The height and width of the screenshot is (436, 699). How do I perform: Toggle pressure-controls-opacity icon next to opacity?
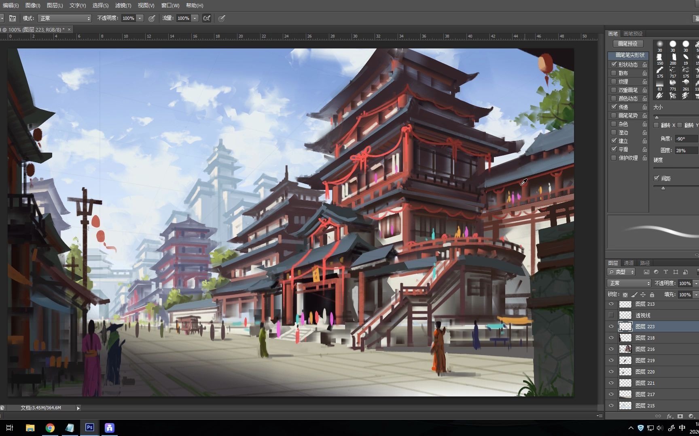152,18
